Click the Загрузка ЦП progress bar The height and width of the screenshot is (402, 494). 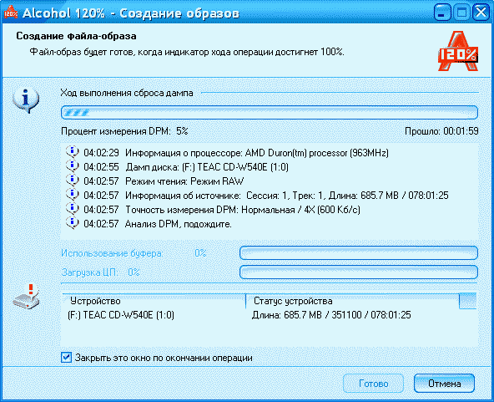(359, 272)
